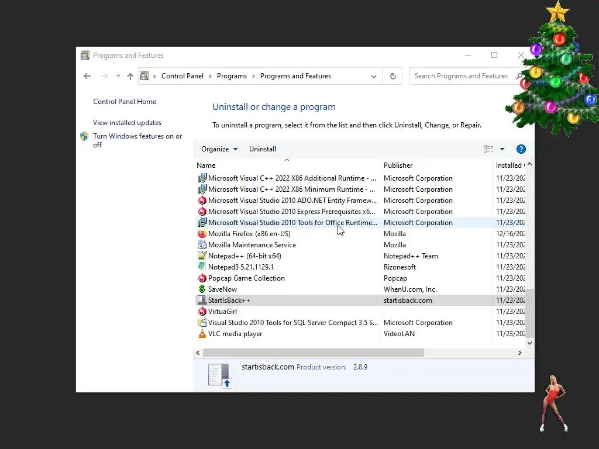Refresh the program list
The image size is (599, 449).
point(393,76)
